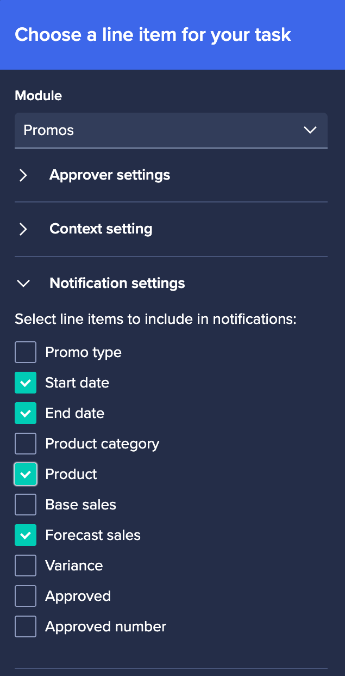This screenshot has height=676, width=345.
Task: Open the Module dropdown showing Promos
Action: [163, 131]
